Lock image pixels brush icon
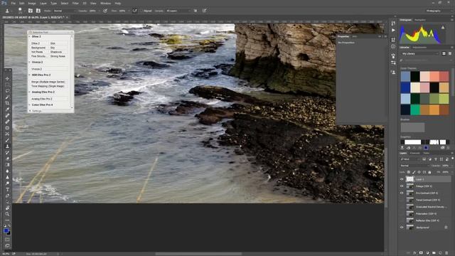The image size is (455, 256). [414, 172]
